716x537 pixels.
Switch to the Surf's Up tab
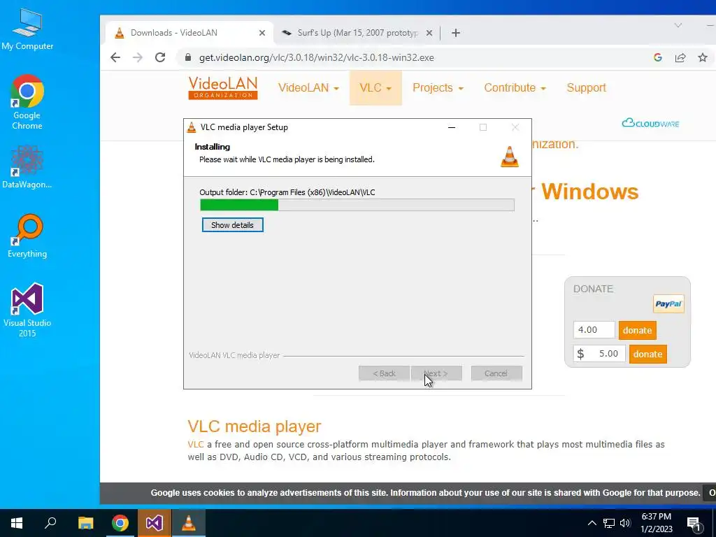(x=357, y=33)
